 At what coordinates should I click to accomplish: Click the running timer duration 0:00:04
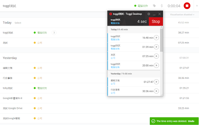point(174,6)
